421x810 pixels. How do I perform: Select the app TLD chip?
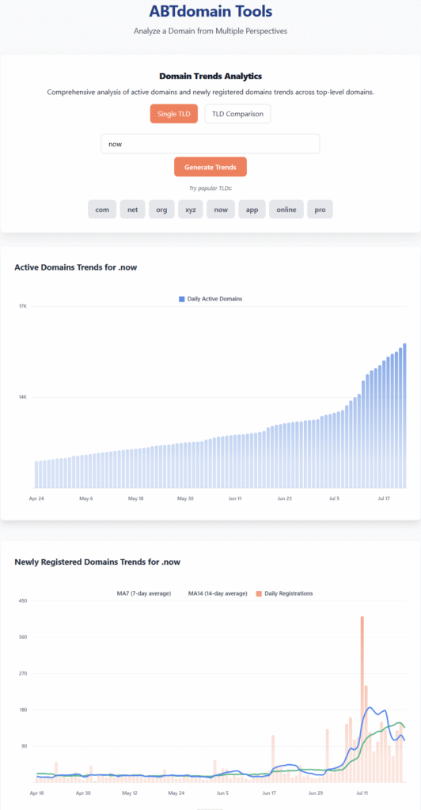[252, 210]
